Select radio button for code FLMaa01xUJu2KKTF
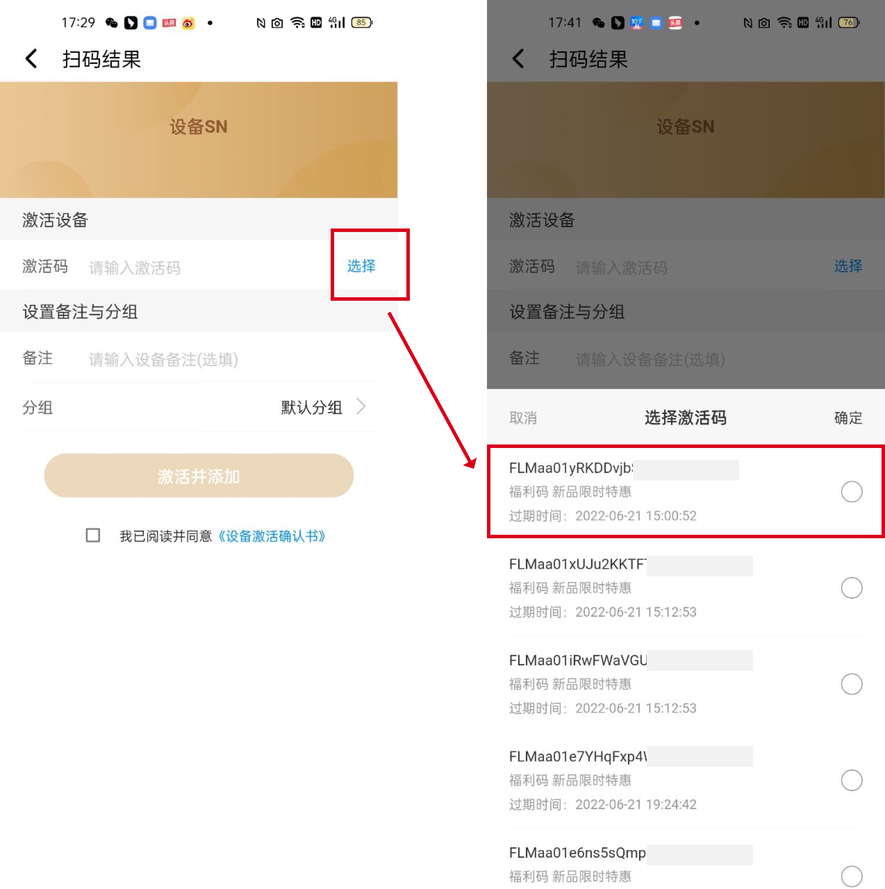885x889 pixels. [x=851, y=588]
